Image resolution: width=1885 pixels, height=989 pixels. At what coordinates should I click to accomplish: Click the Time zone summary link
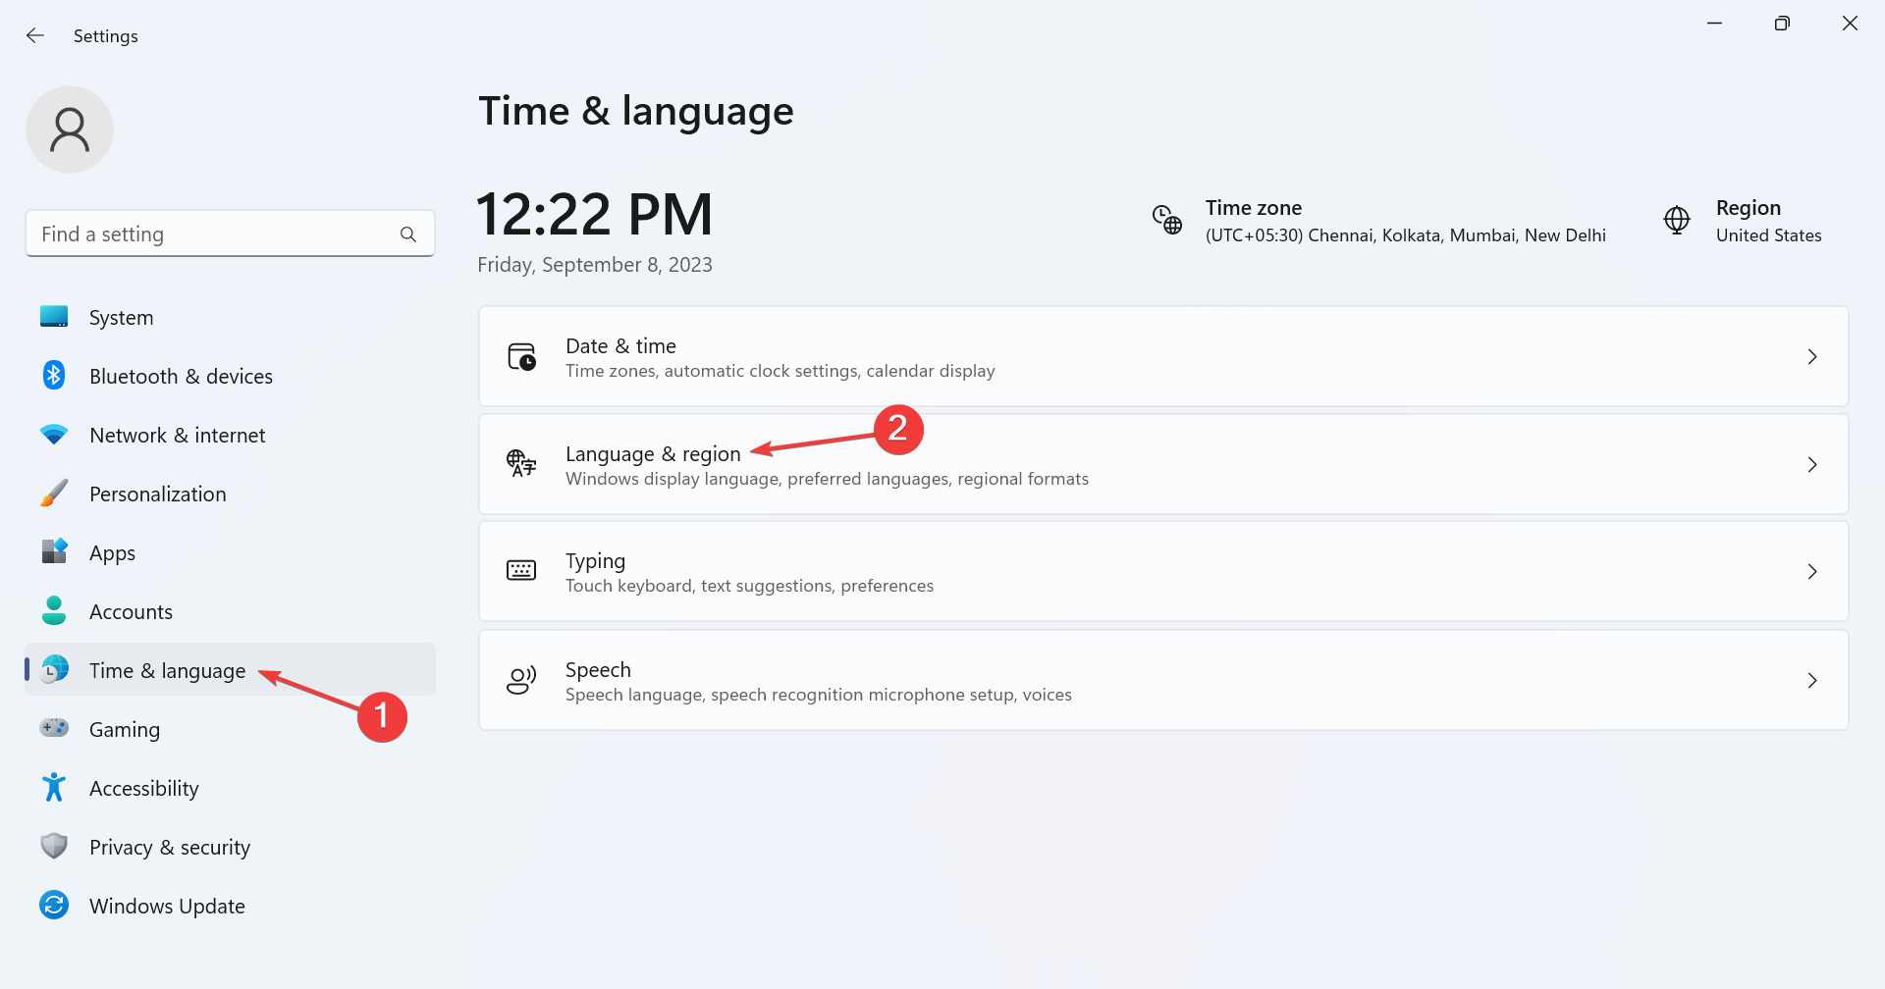point(1379,221)
